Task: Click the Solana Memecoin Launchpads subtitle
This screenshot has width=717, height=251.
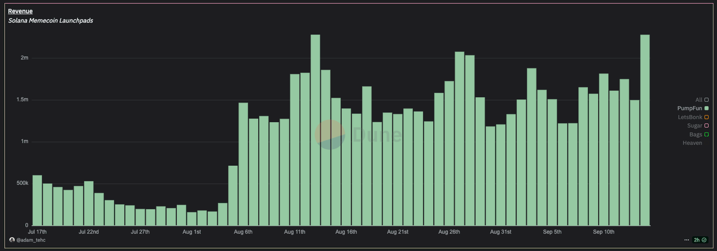Action: (50, 20)
